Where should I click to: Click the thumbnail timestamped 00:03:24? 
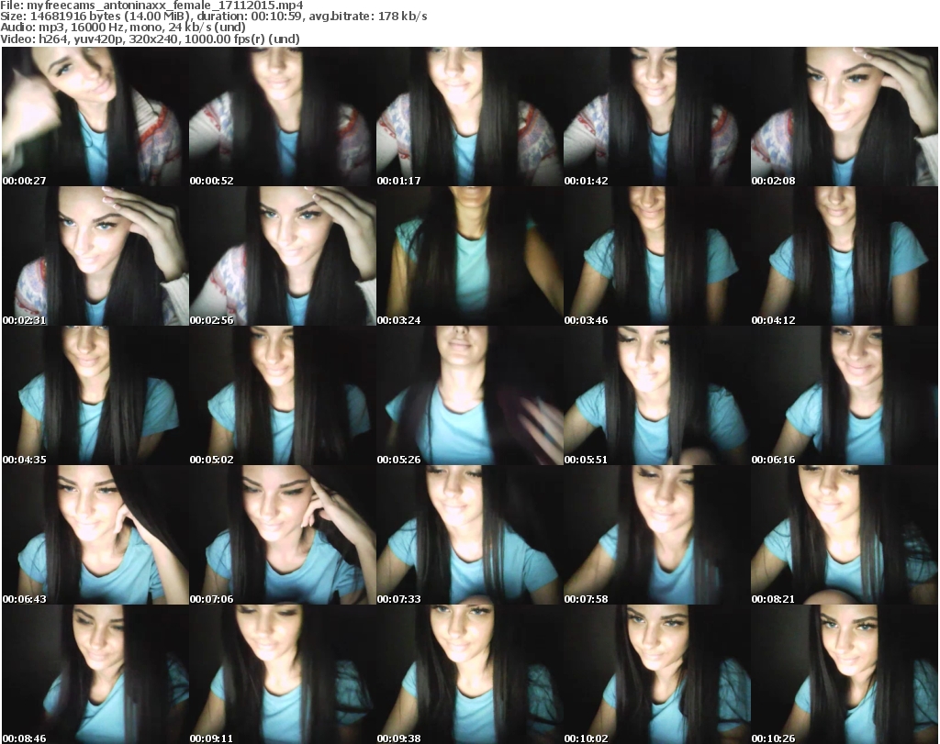[x=469, y=256]
